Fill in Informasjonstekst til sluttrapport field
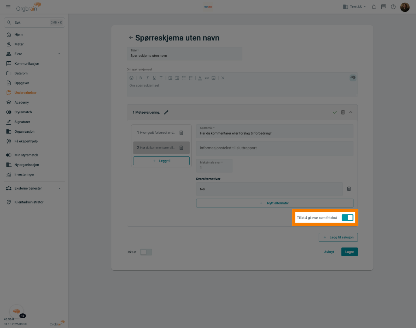Image resolution: width=416 pixels, height=328 pixels. click(x=275, y=148)
